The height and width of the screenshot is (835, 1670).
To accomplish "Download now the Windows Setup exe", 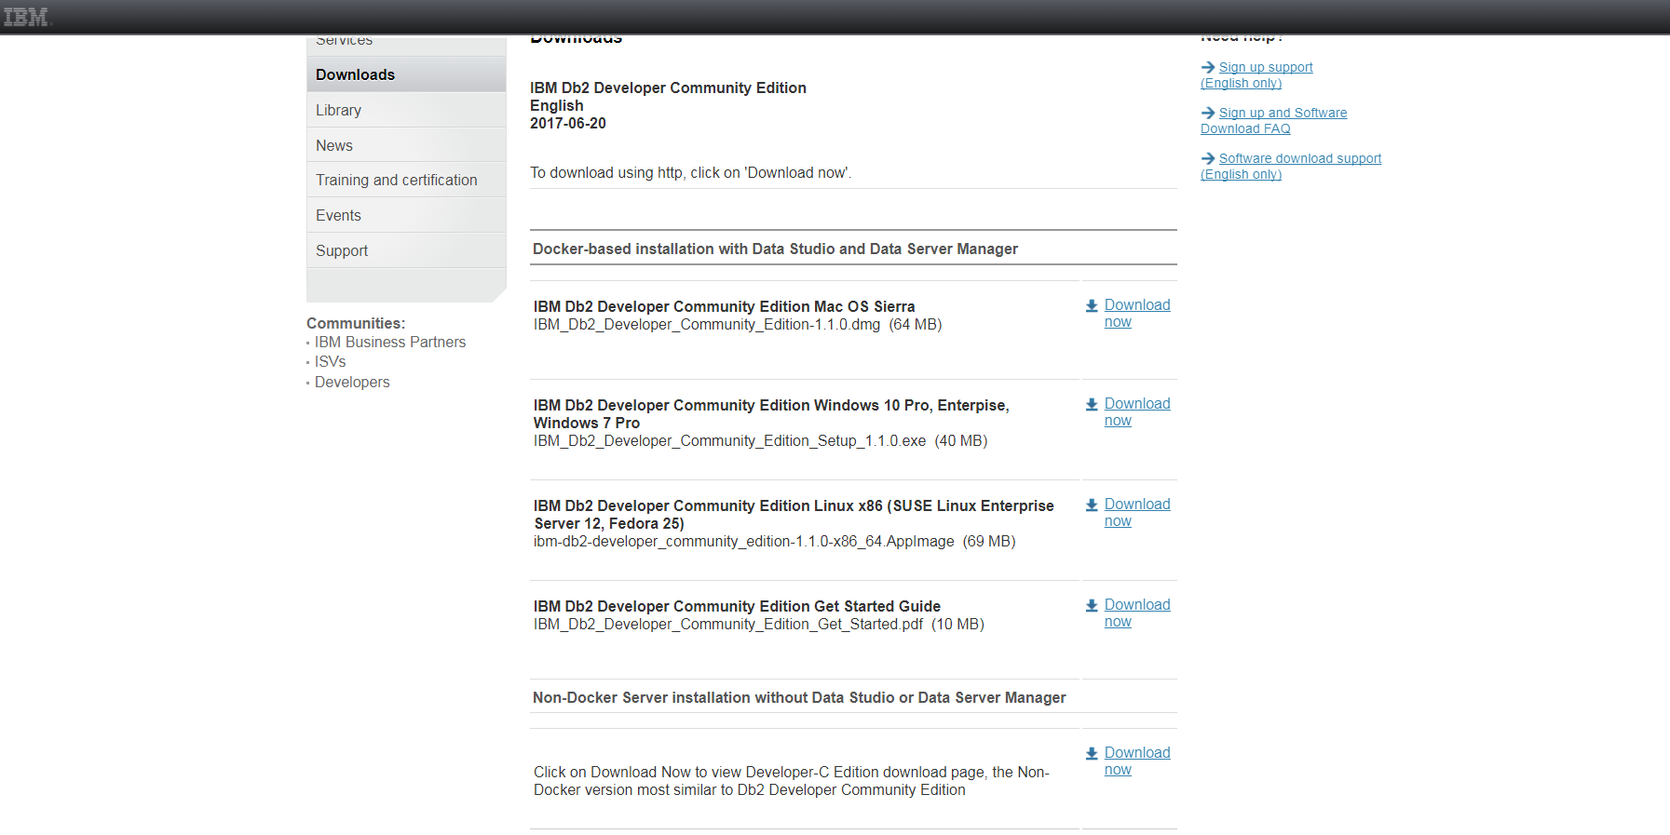I will [x=1137, y=412].
